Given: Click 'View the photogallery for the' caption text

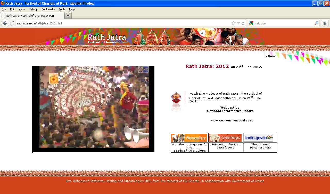Looking at the screenshot, I should 190,146.
